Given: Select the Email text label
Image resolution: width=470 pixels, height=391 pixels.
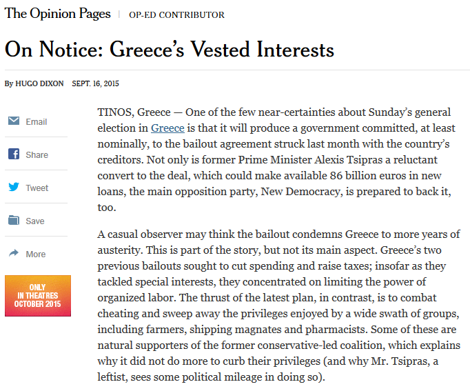Looking at the screenshot, I should coord(37,122).
